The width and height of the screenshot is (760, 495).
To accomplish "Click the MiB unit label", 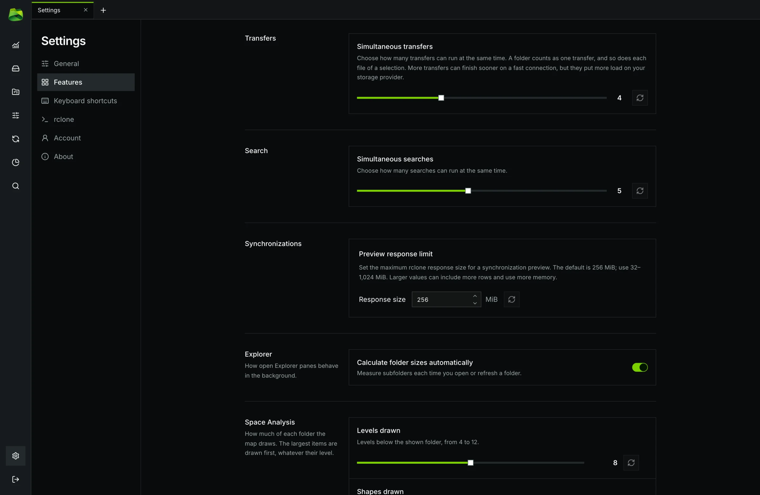I will (x=491, y=300).
